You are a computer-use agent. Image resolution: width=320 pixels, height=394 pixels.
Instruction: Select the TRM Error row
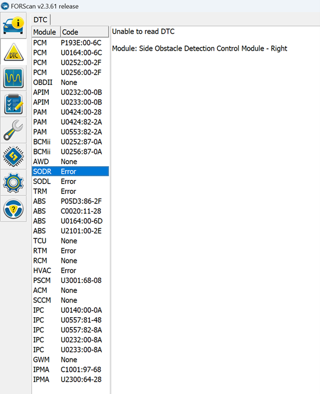[71, 191]
